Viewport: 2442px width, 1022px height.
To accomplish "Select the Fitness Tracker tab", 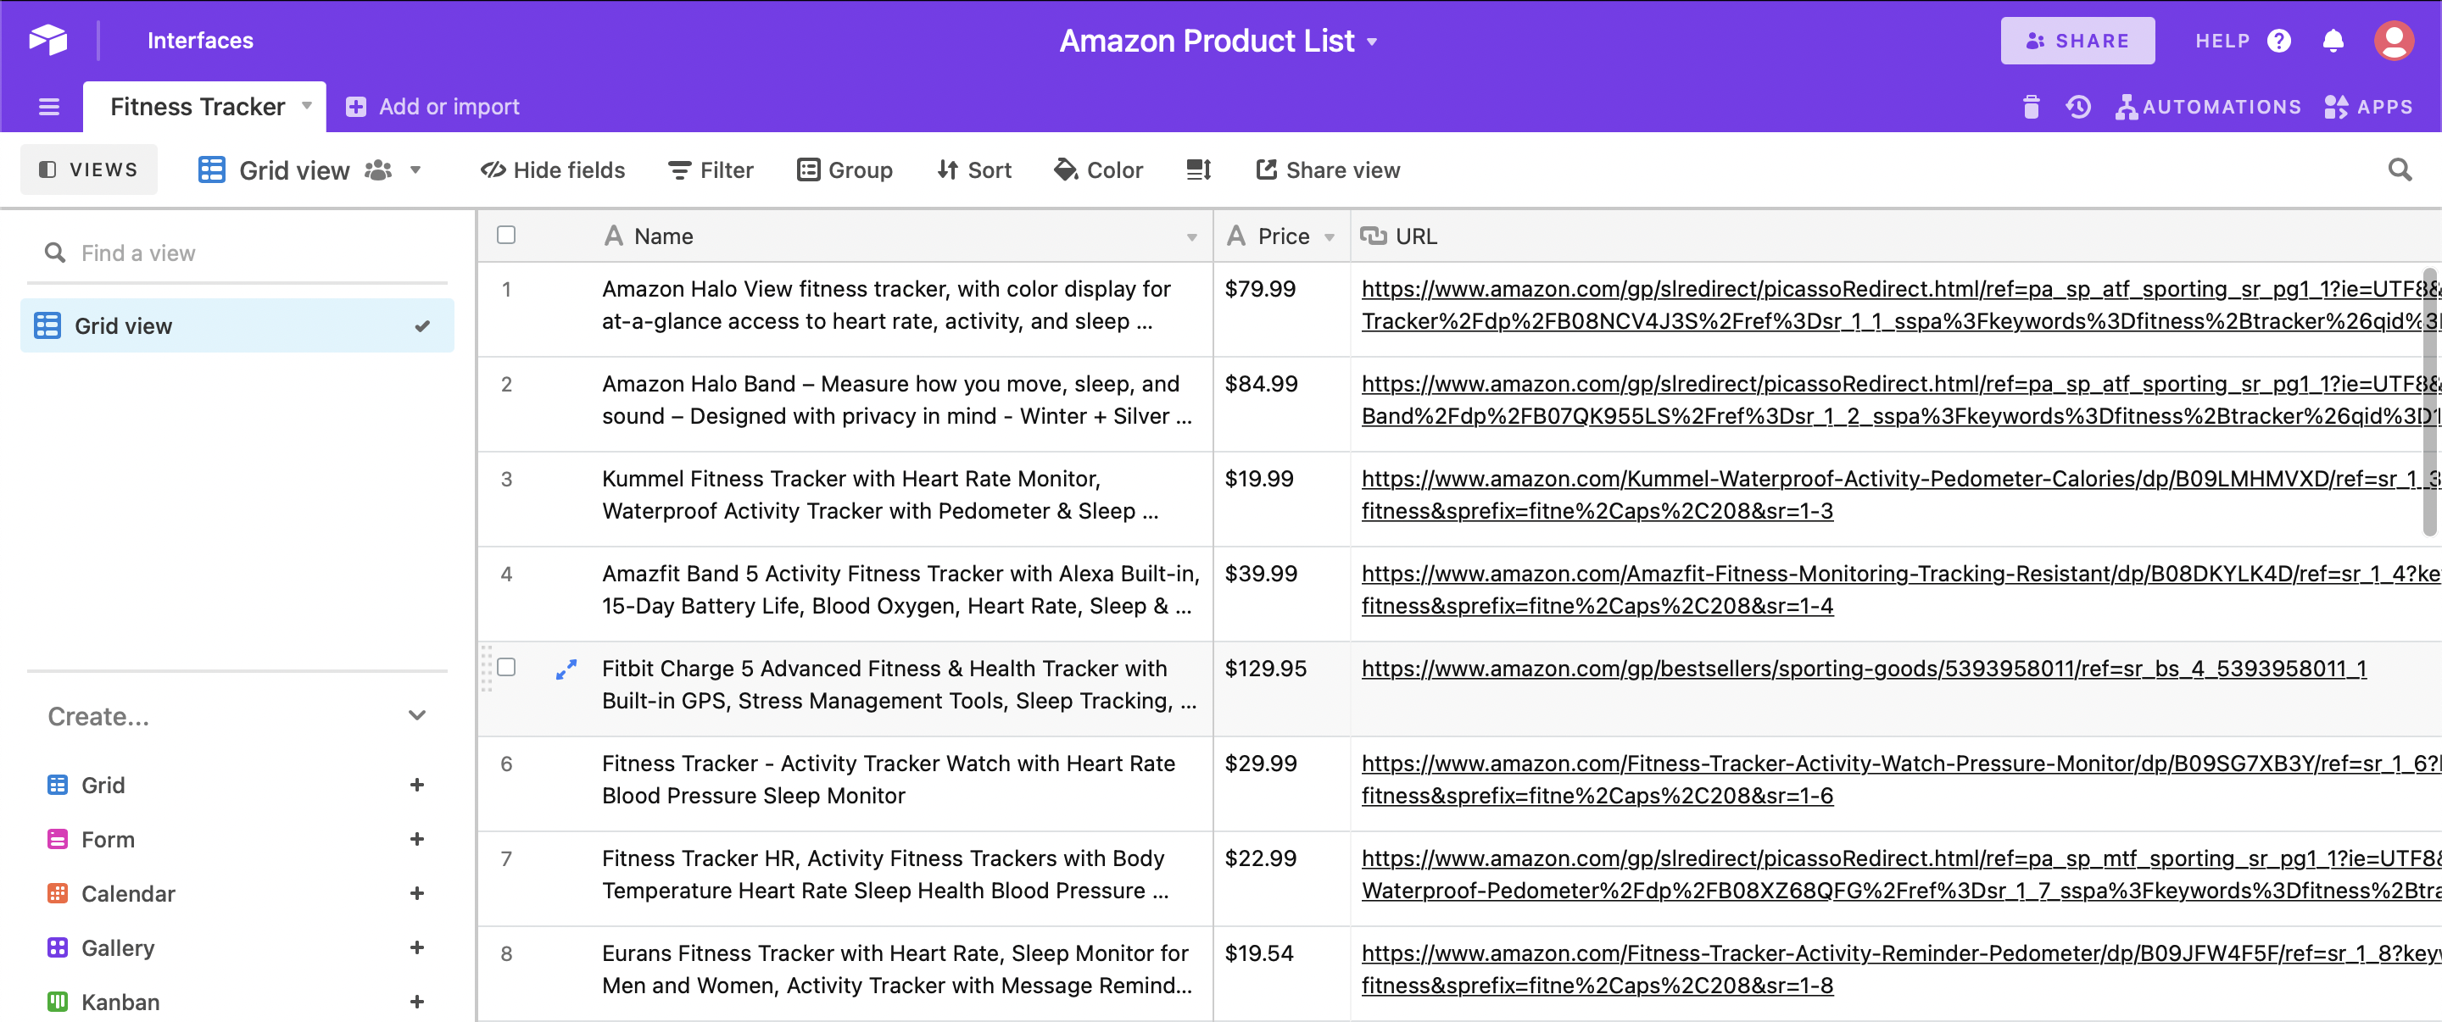I will [198, 106].
